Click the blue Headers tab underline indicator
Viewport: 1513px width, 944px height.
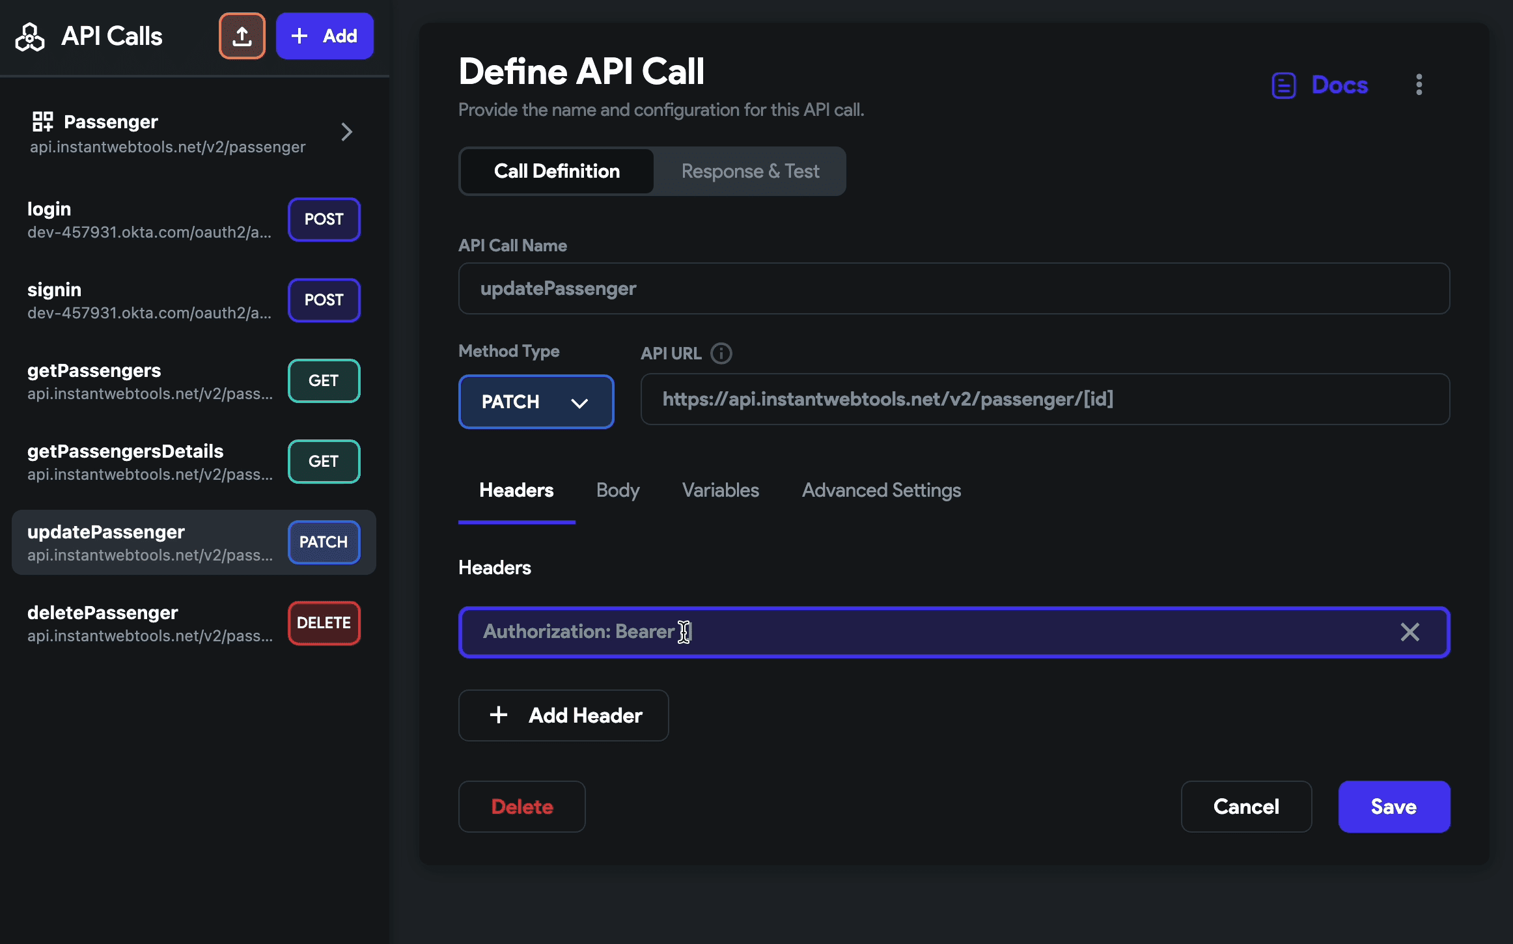point(516,521)
